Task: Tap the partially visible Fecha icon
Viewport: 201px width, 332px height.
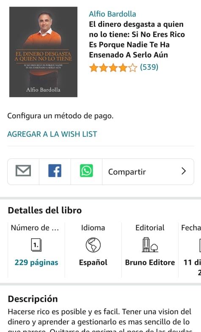Action: tap(200, 245)
